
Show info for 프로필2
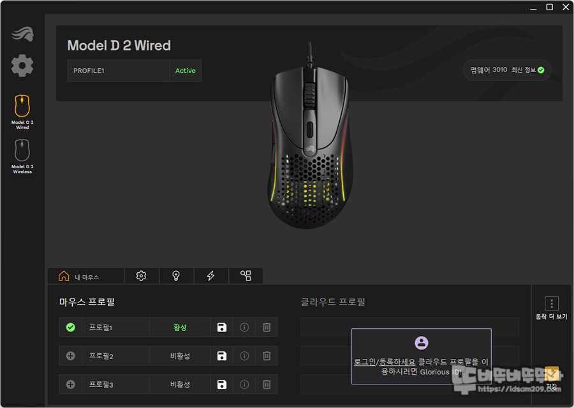point(244,356)
